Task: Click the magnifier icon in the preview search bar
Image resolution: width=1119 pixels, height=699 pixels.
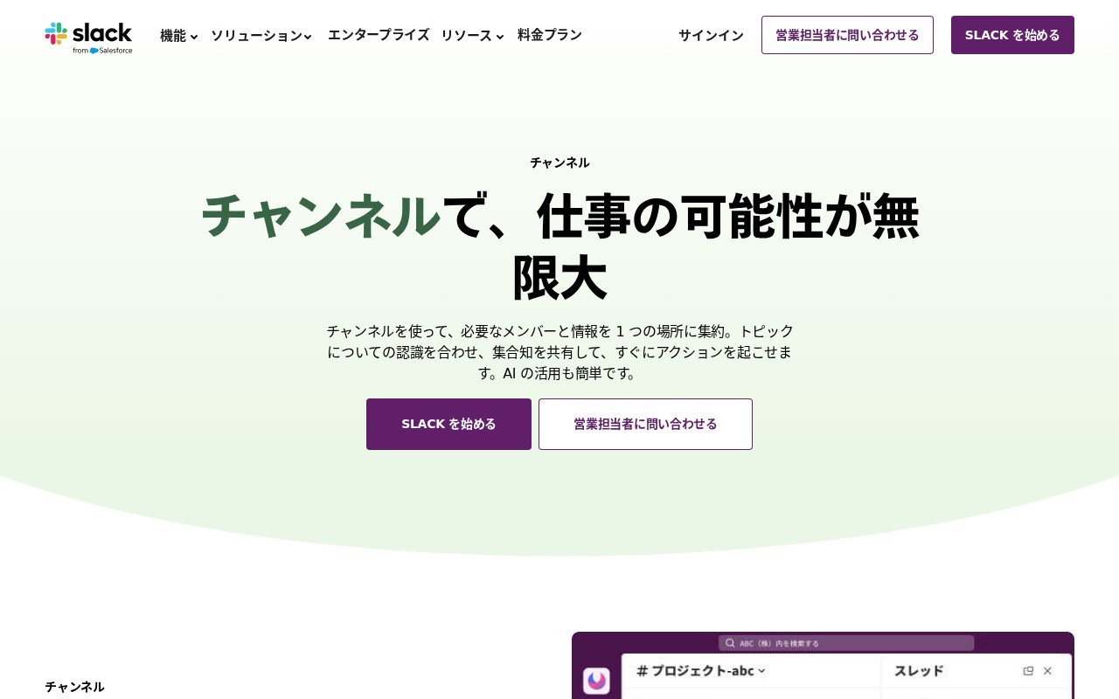Action: (730, 643)
